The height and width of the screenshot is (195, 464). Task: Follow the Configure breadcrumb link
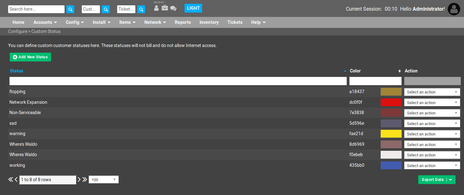point(18,31)
